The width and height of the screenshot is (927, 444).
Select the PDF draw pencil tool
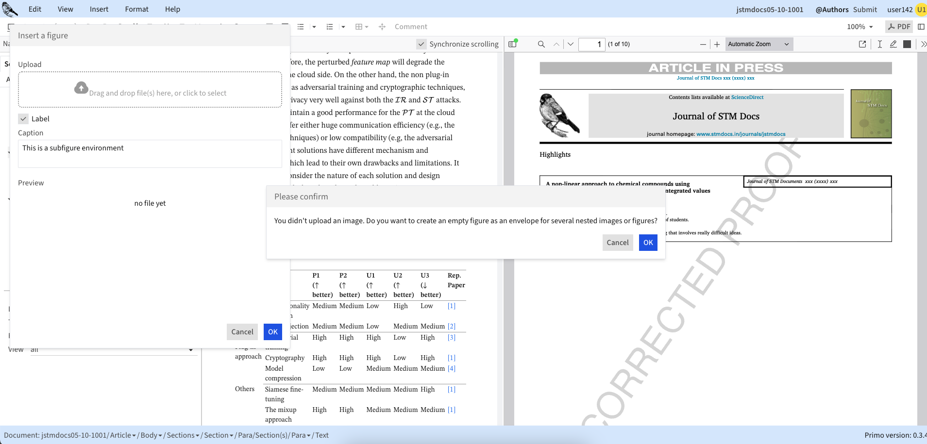pos(893,44)
